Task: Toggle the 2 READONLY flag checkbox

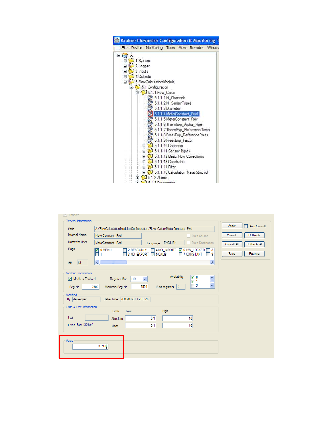Action: (125, 250)
